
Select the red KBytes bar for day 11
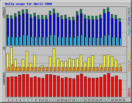(x=47, y=85)
